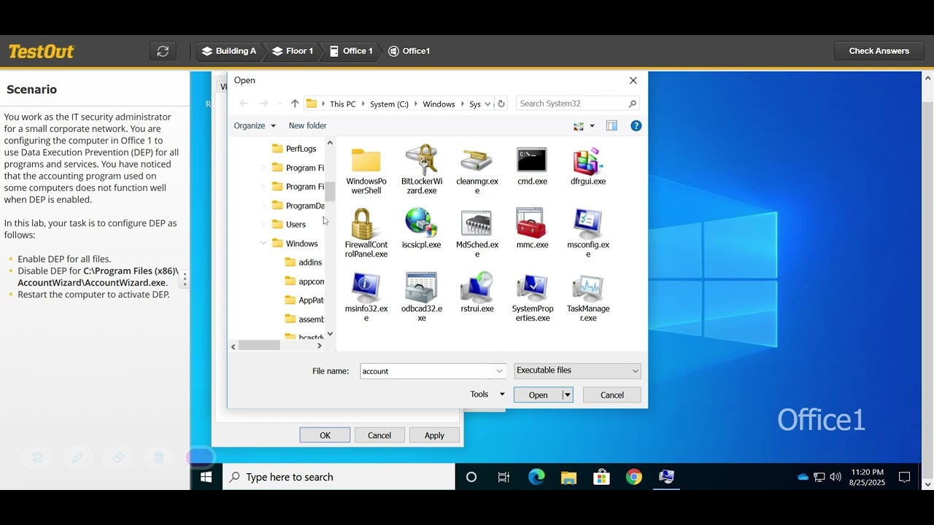934x525 pixels.
Task: Go up one folder level
Action: 295,104
